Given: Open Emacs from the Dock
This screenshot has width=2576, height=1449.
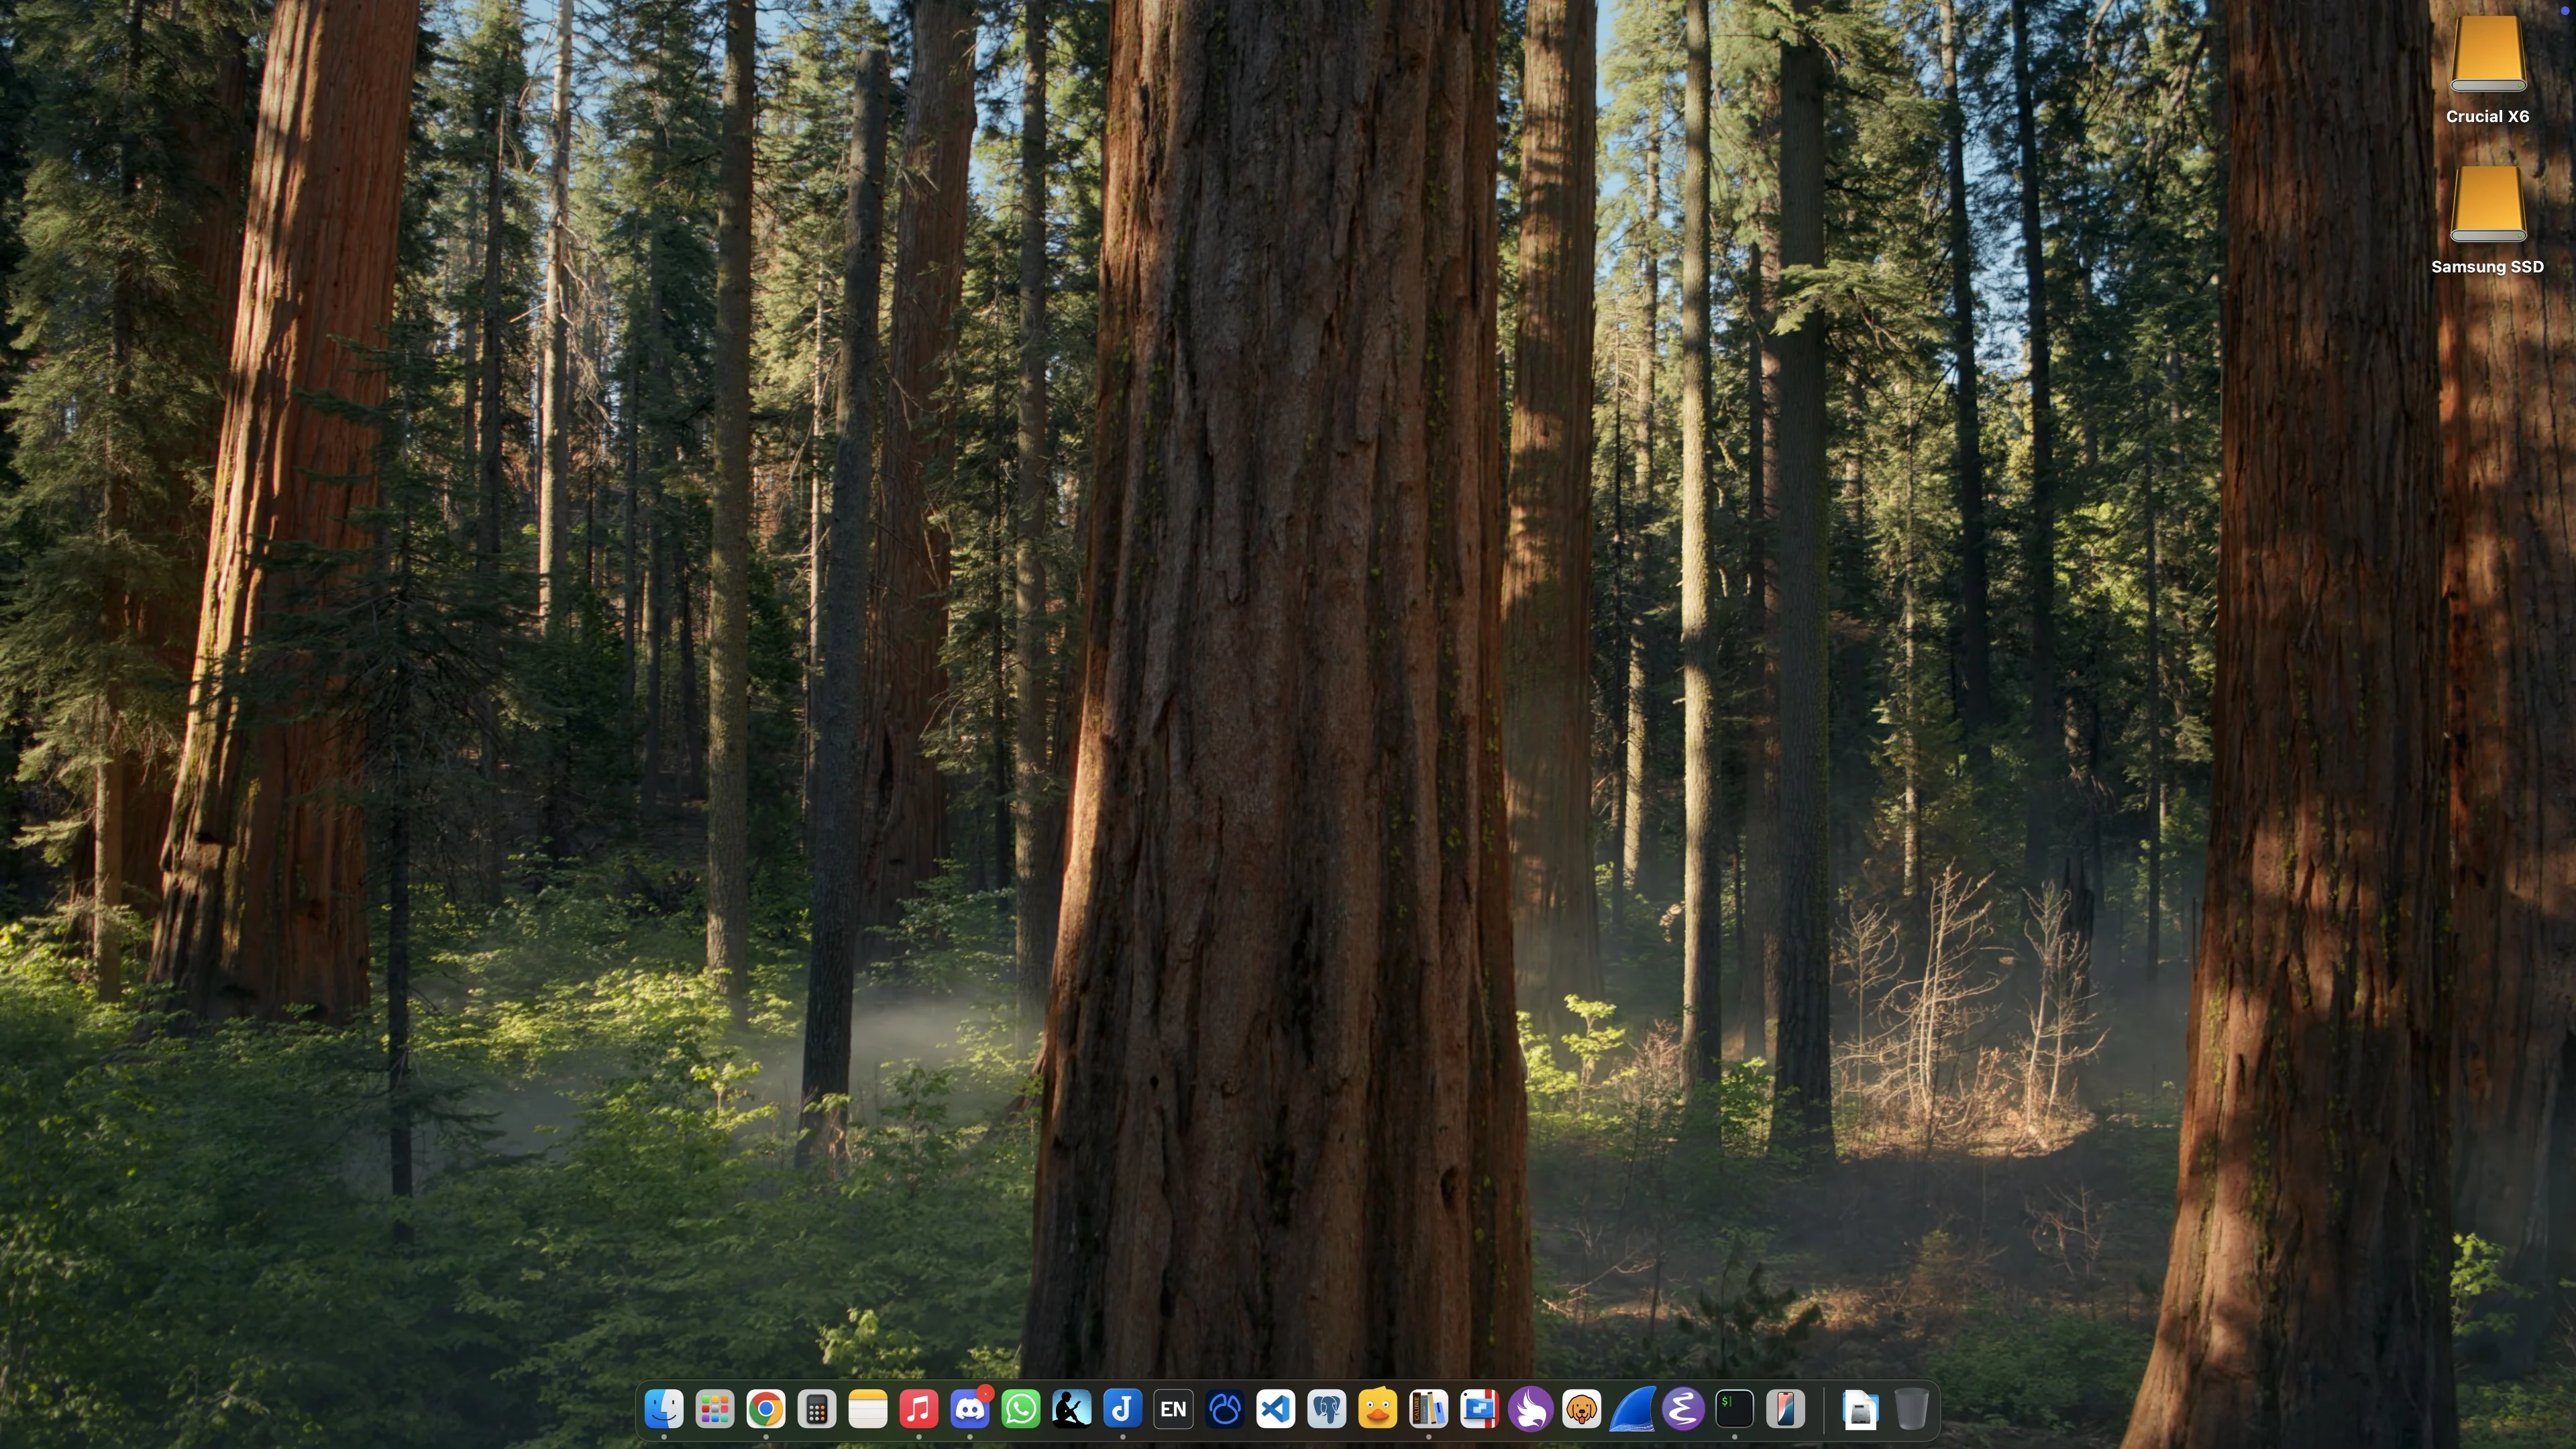Looking at the screenshot, I should 1684,1410.
